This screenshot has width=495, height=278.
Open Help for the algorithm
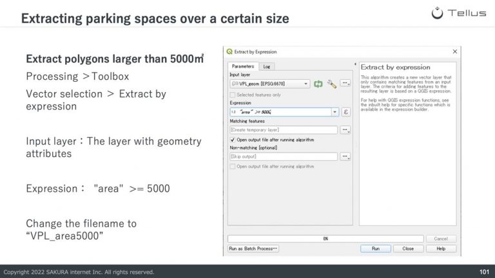click(x=441, y=248)
